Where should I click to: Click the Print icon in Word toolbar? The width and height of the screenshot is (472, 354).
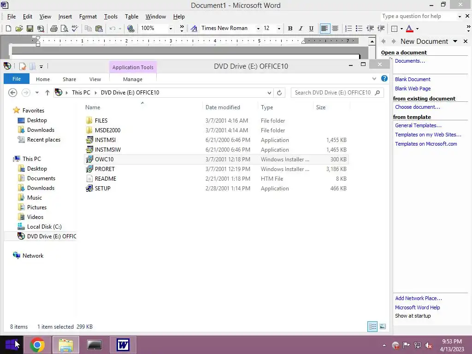click(54, 28)
